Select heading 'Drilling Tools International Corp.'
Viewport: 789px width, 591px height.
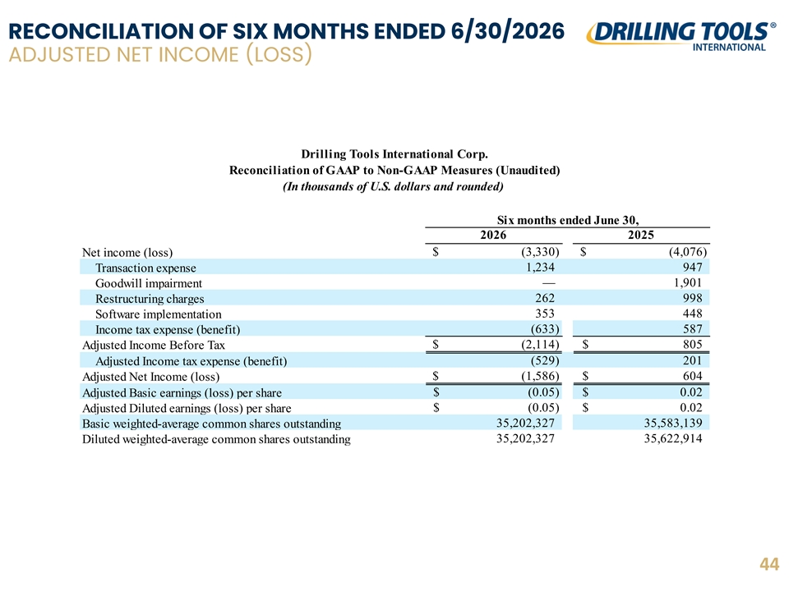tap(394, 153)
